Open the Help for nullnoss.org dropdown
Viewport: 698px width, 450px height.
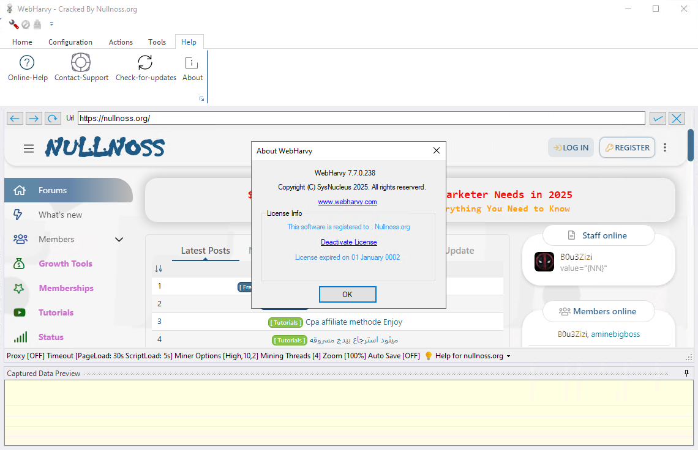[473, 356]
